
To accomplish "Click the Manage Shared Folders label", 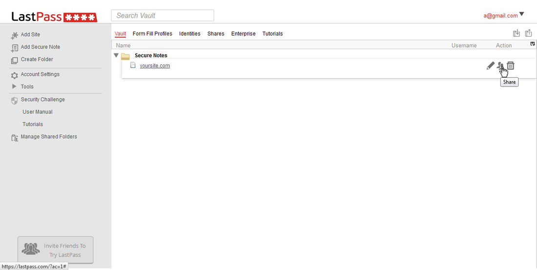I will pos(49,136).
